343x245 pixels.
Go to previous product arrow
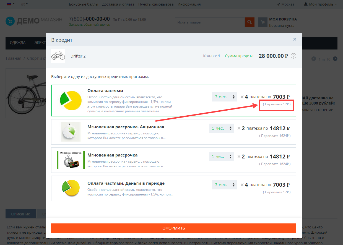coord(314,59)
